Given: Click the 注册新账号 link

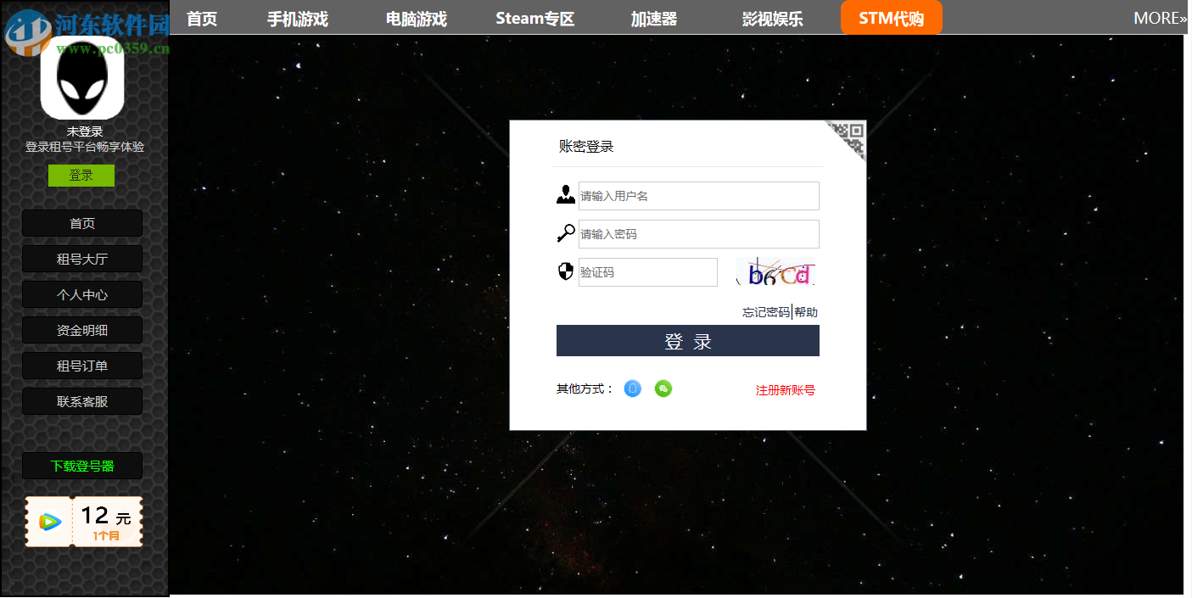Looking at the screenshot, I should 785,388.
